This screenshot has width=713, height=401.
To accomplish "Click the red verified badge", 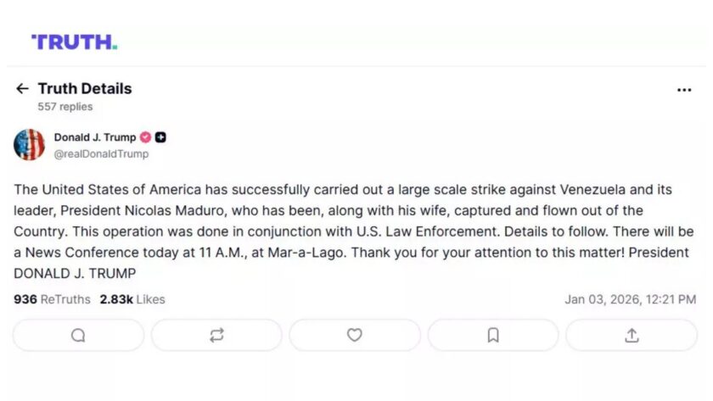I will [x=145, y=137].
